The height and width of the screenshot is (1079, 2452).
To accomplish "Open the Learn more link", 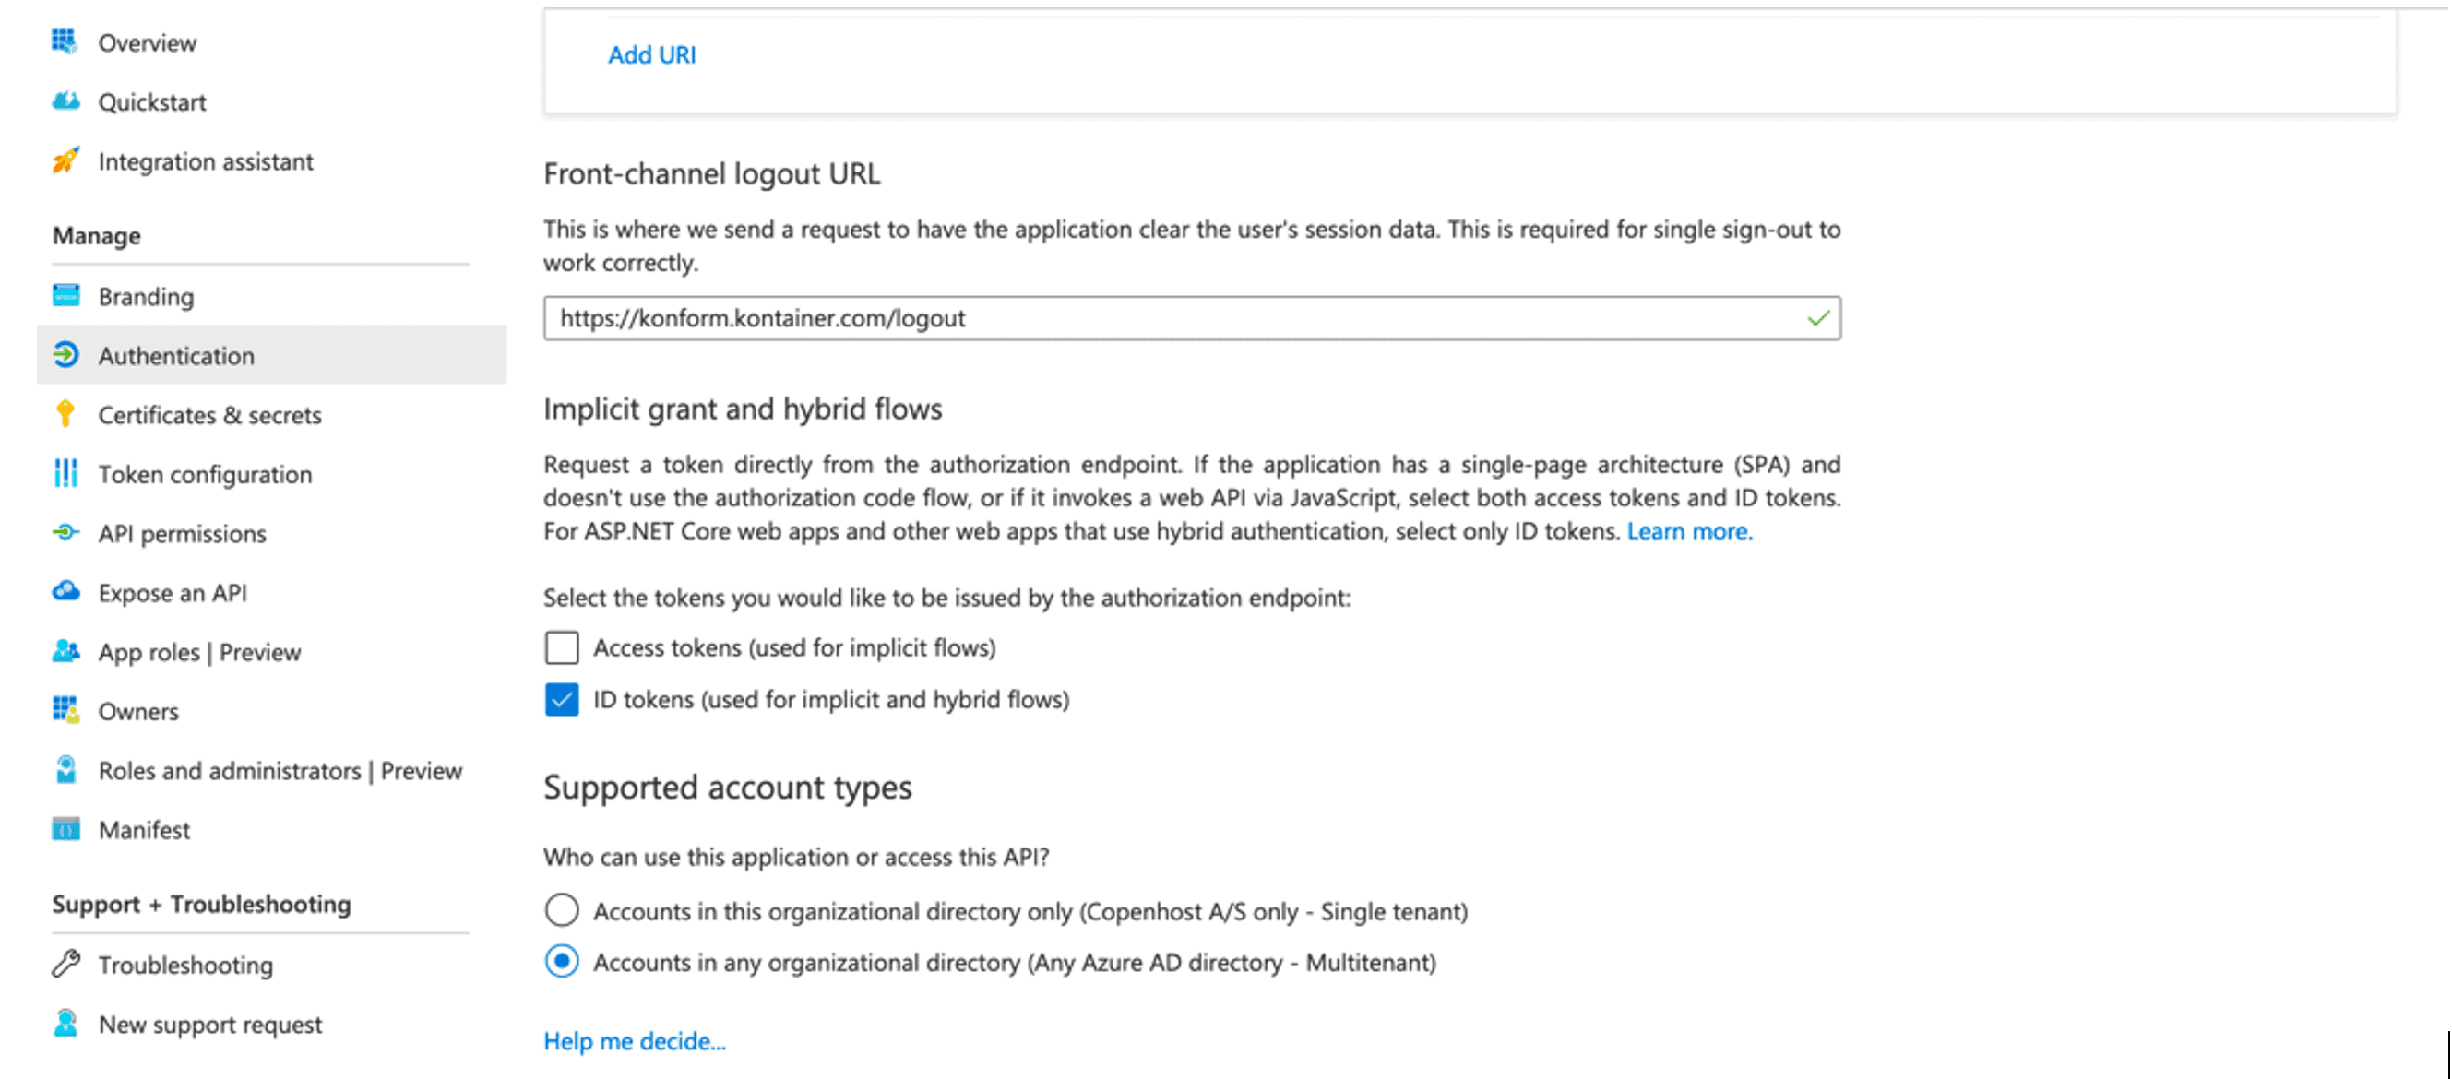I will point(1690,531).
